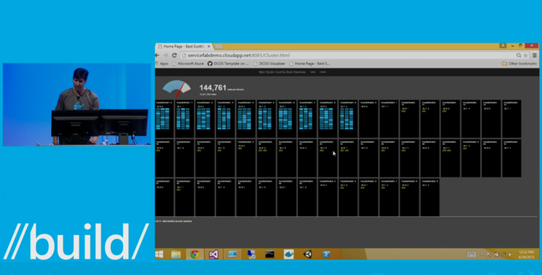Open the PowerShell taskbar icon
Image resolution: width=542 pixels, height=275 pixels.
pyautogui.click(x=326, y=255)
